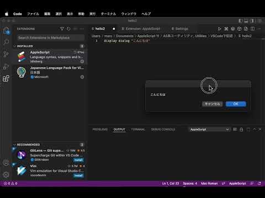Click キャンセル in the dialog
265x198 pixels.
pos(213,104)
